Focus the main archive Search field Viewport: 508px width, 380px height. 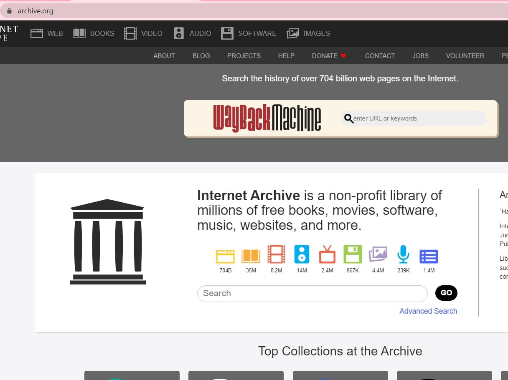(x=312, y=293)
